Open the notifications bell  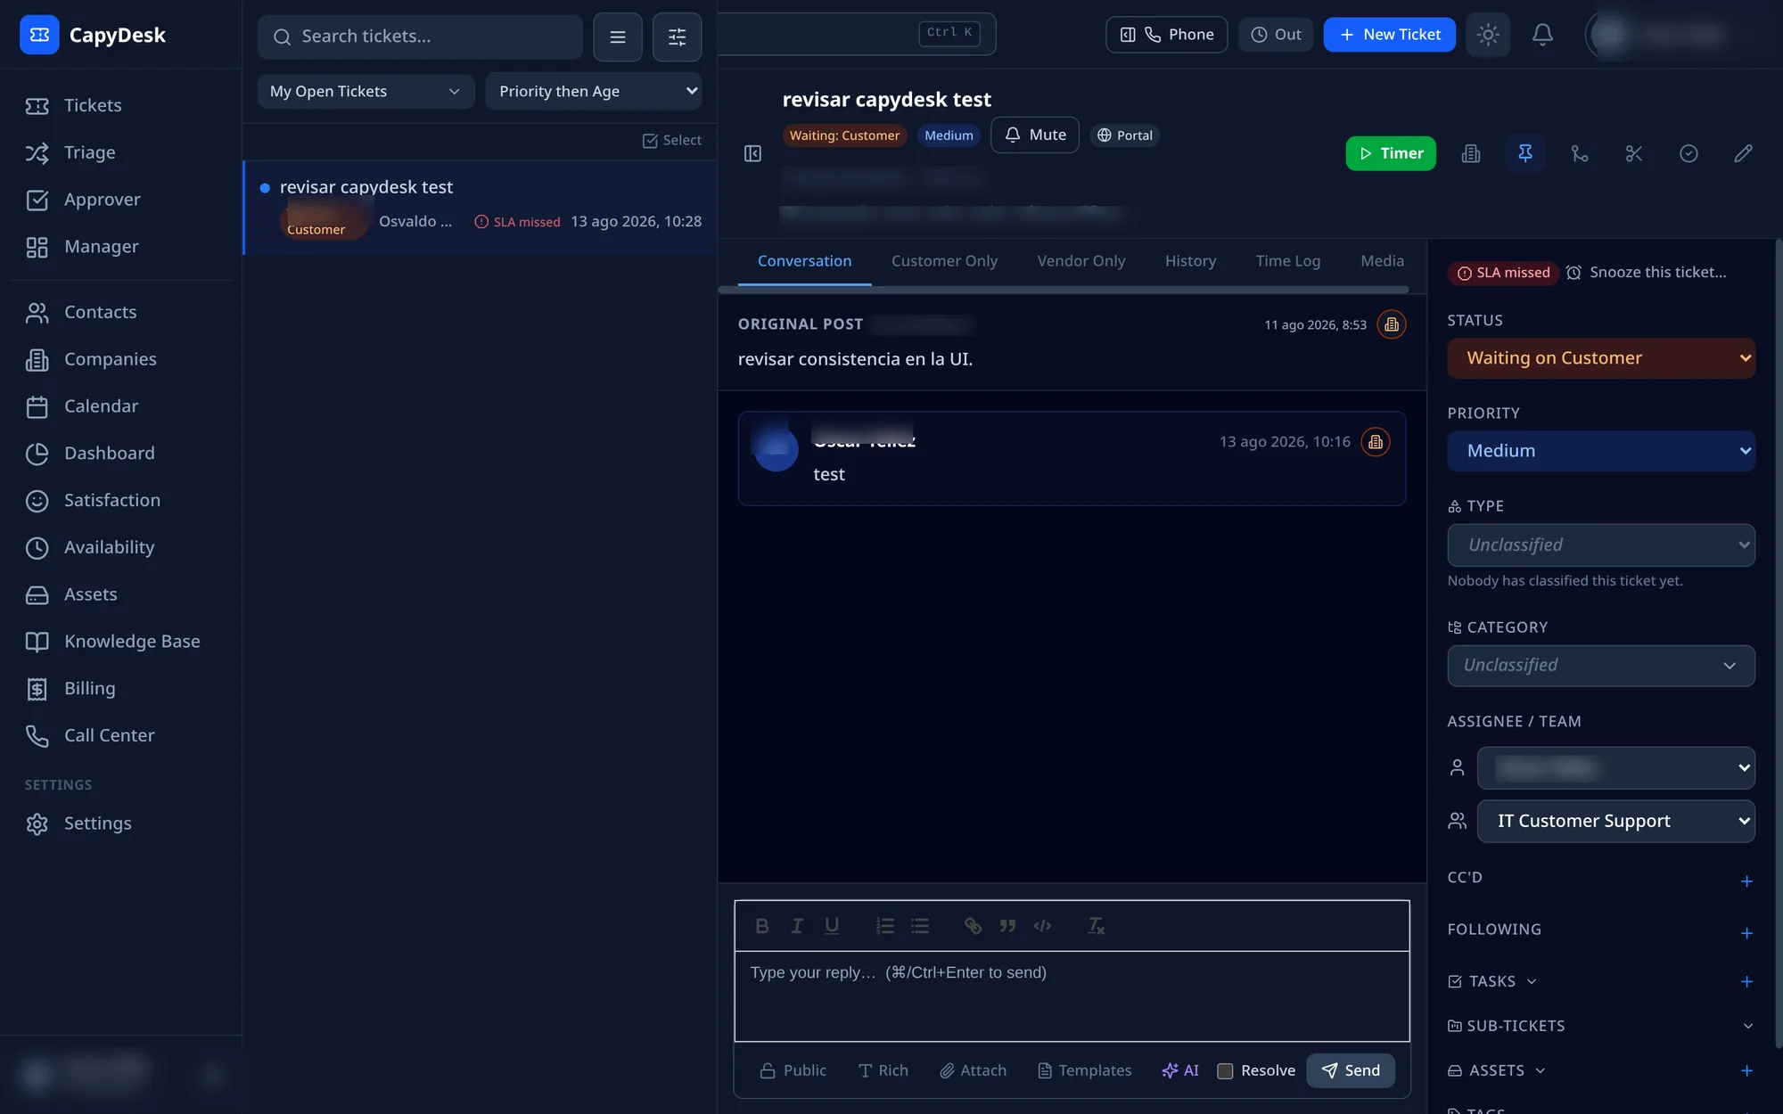pos(1542,35)
